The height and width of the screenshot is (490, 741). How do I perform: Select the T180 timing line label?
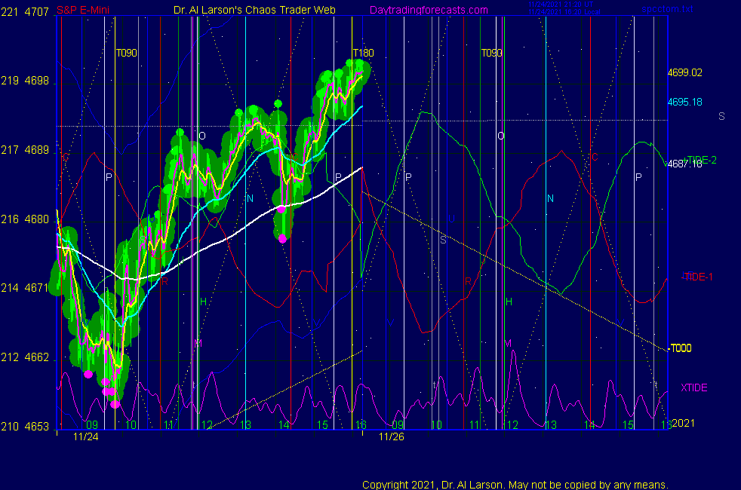(364, 53)
